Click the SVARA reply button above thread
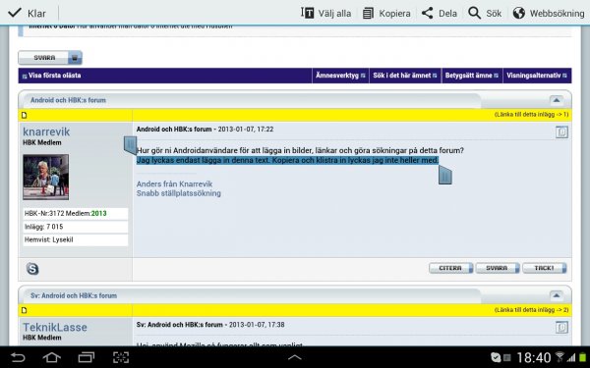590x368 pixels. point(50,58)
